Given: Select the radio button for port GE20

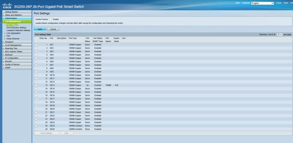Looking at the screenshot, I should 36,109.
